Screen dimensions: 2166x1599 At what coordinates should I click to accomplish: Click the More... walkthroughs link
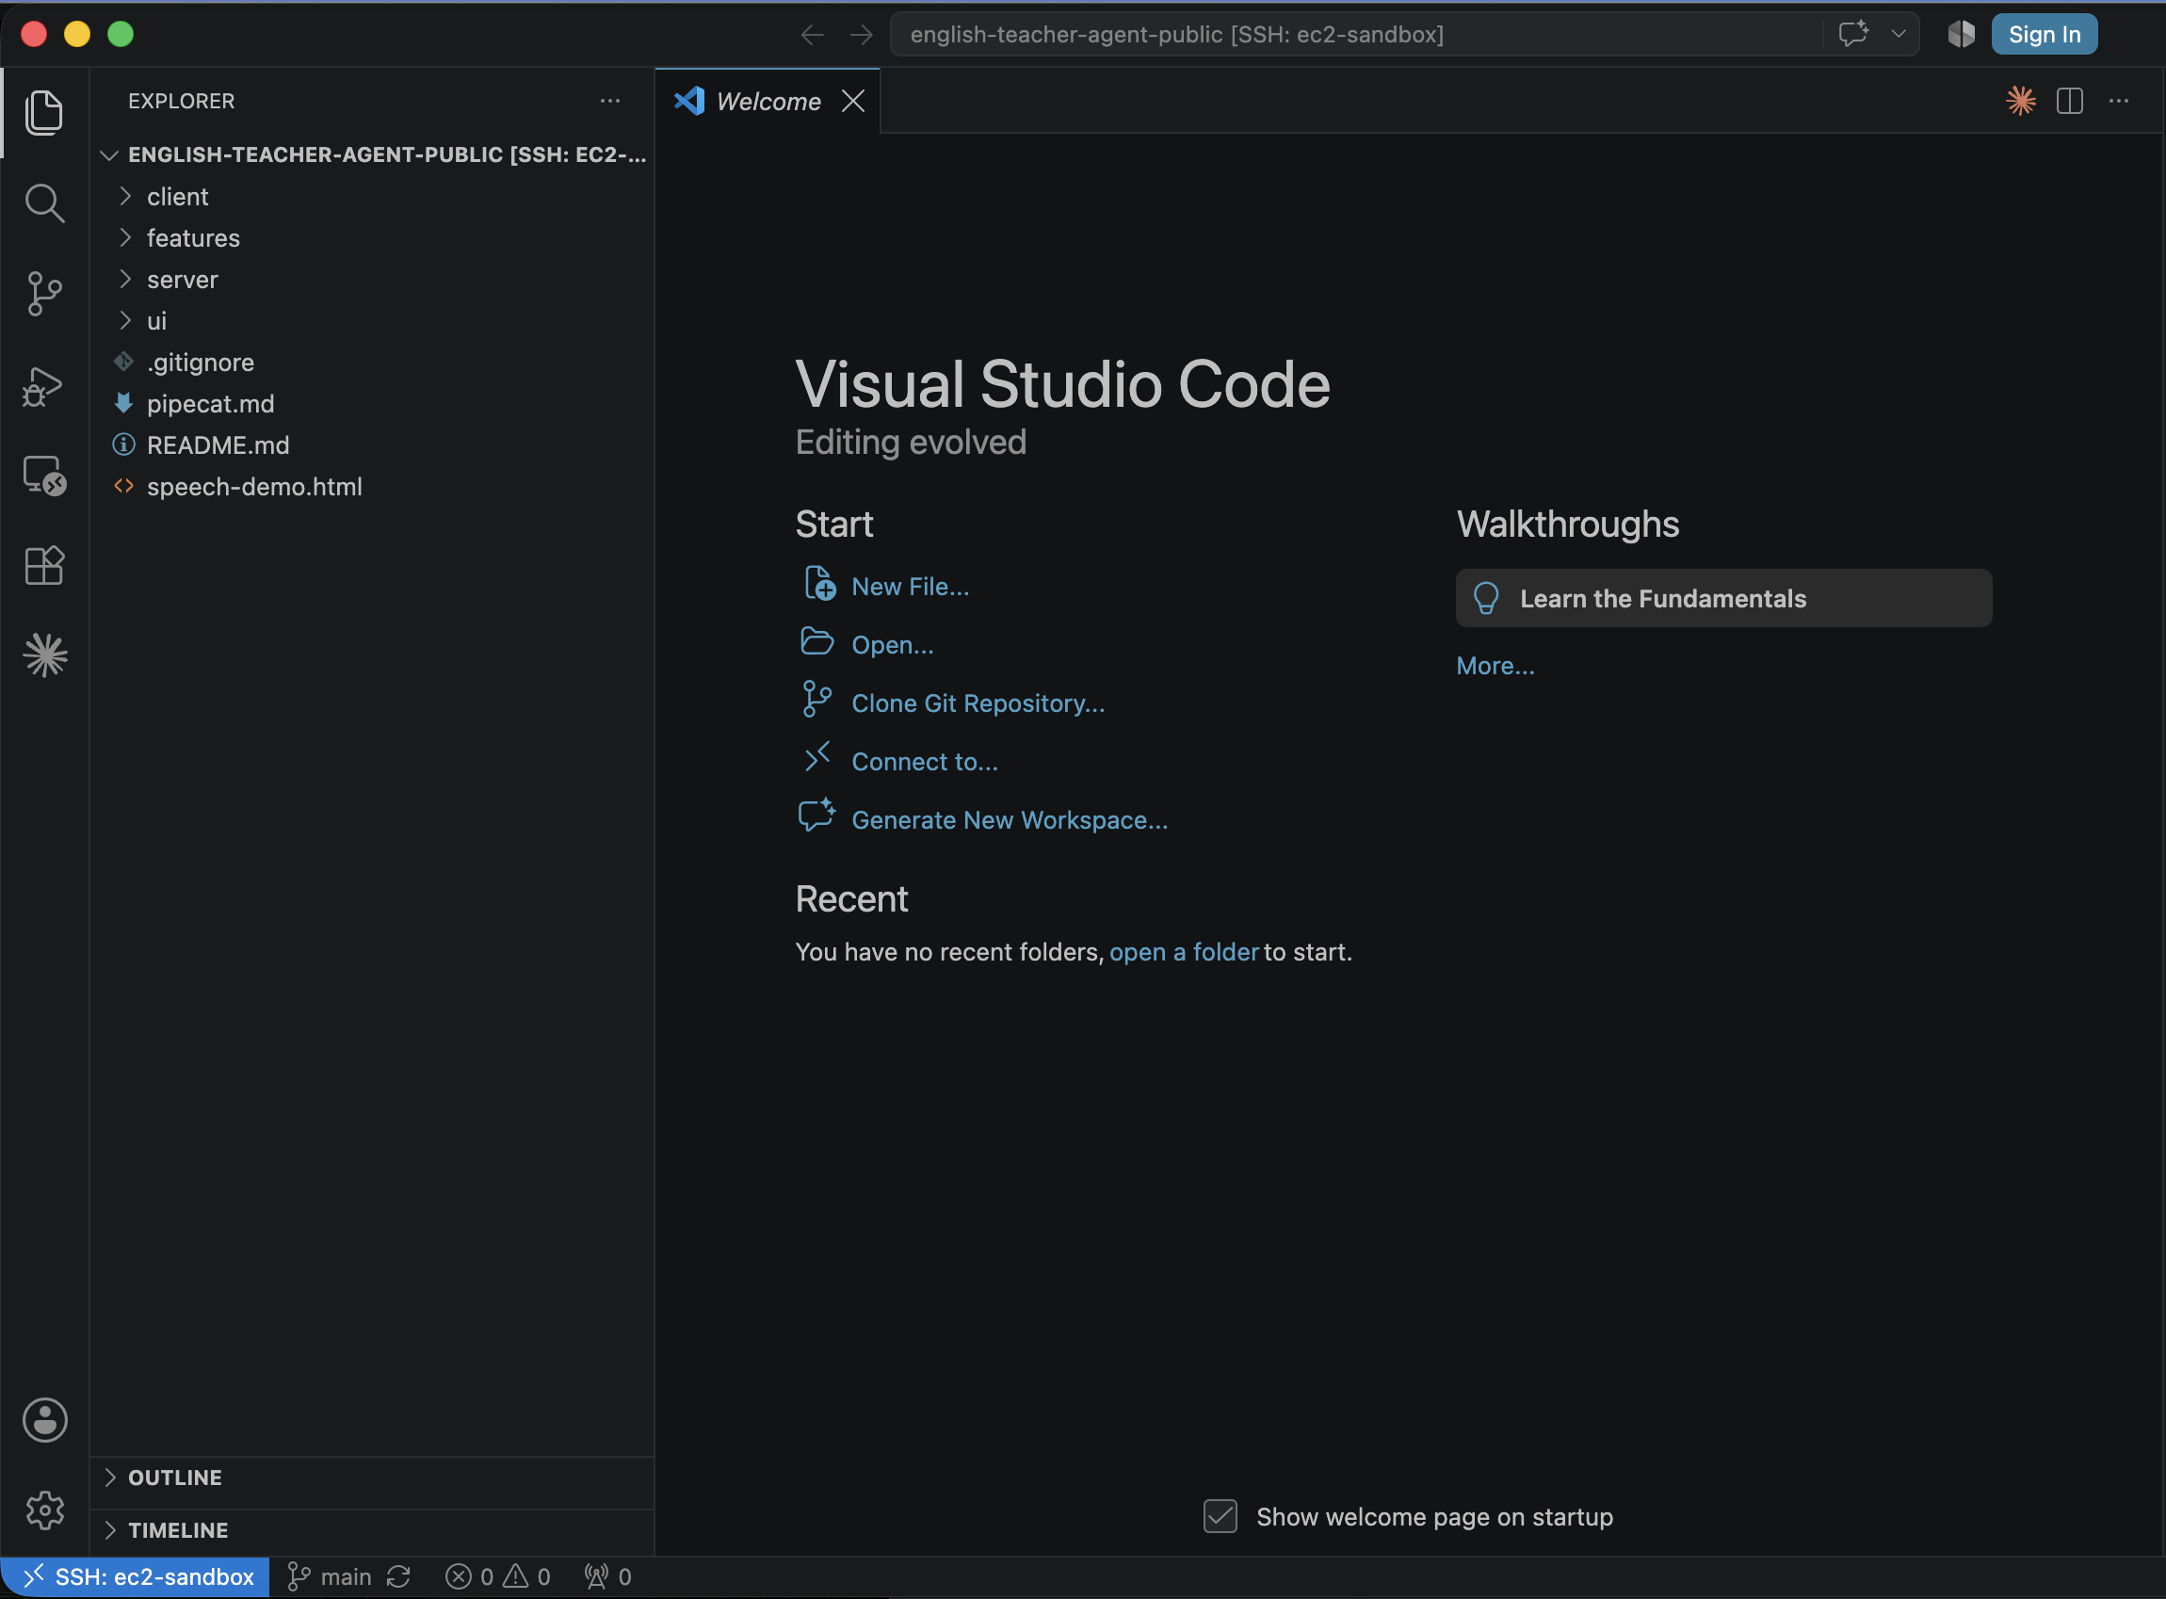(x=1495, y=666)
